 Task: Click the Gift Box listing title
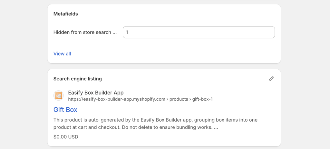(65, 110)
